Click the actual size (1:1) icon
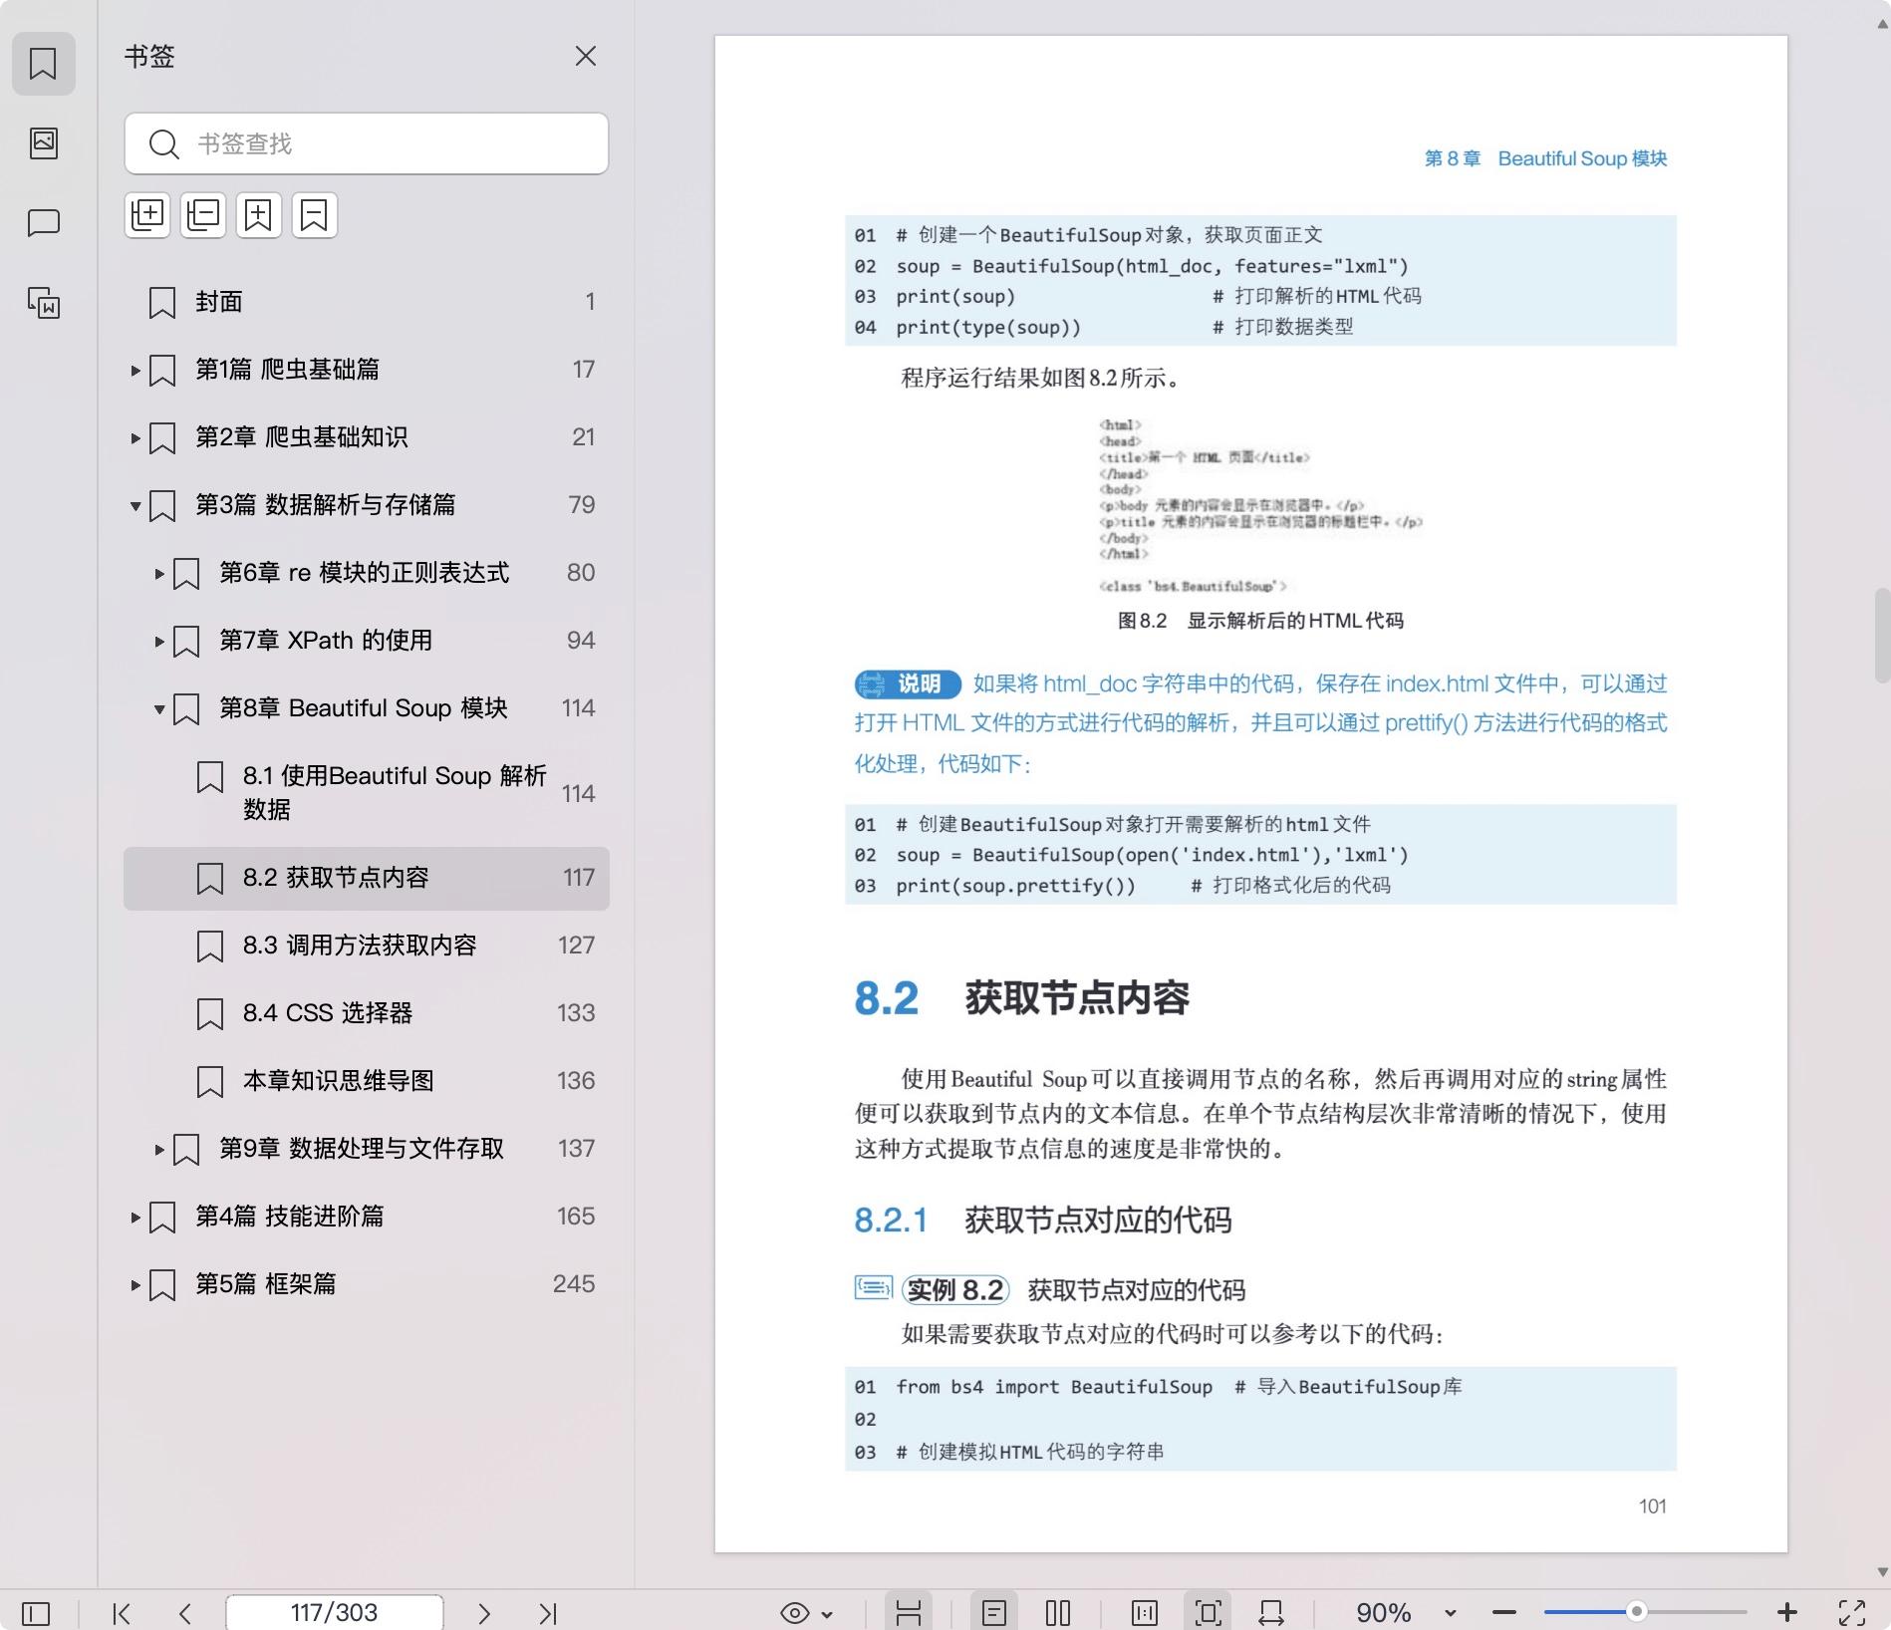1891x1630 pixels. point(1145,1613)
